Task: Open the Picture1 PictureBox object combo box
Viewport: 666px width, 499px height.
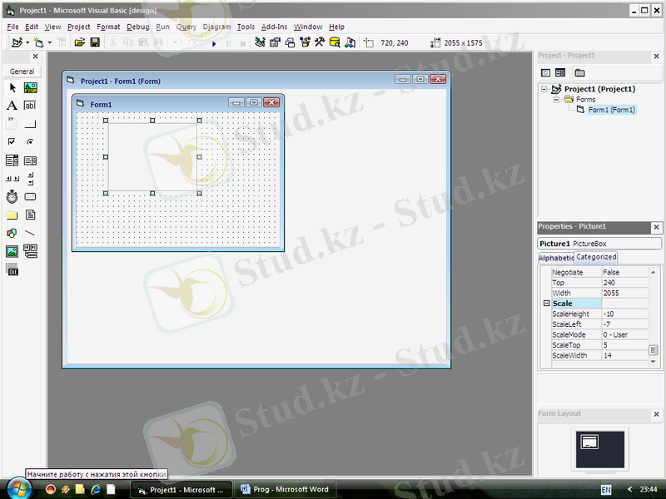Action: [x=599, y=244]
